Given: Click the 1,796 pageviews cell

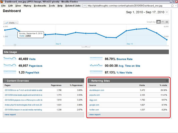Looking at the screenshot, I should [x=59, y=90].
